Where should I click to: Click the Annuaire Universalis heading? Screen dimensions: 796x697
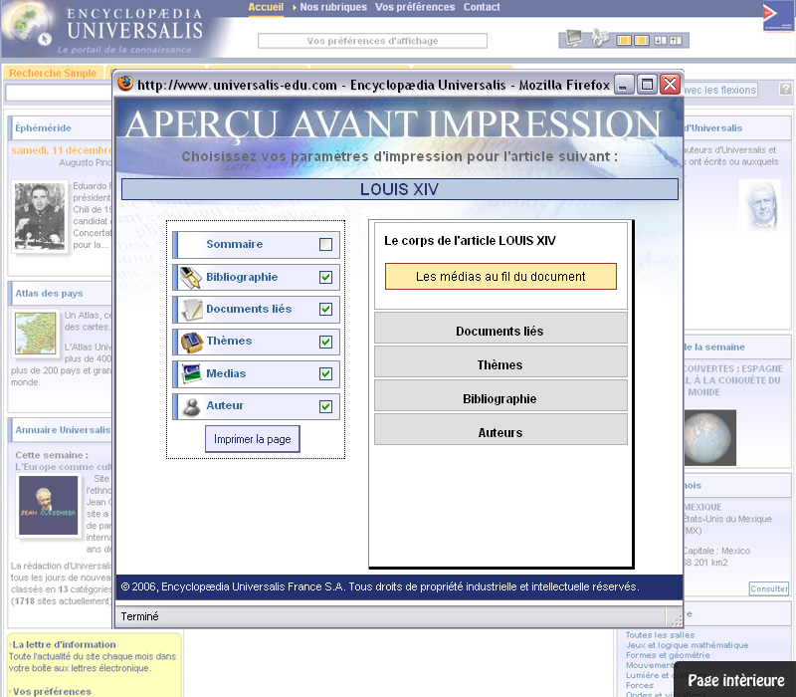[x=63, y=430]
